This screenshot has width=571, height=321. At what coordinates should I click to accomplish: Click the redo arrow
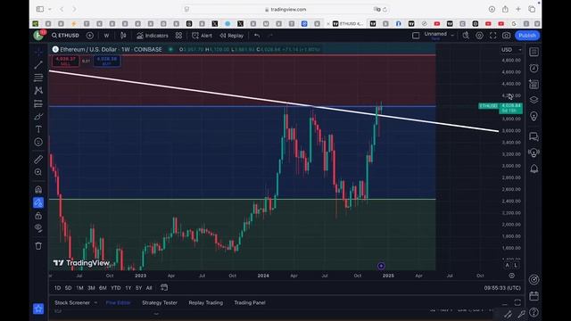269,36
